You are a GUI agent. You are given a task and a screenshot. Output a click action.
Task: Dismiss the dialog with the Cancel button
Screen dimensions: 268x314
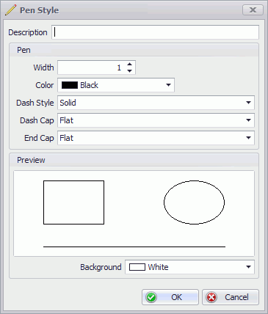[x=231, y=297]
